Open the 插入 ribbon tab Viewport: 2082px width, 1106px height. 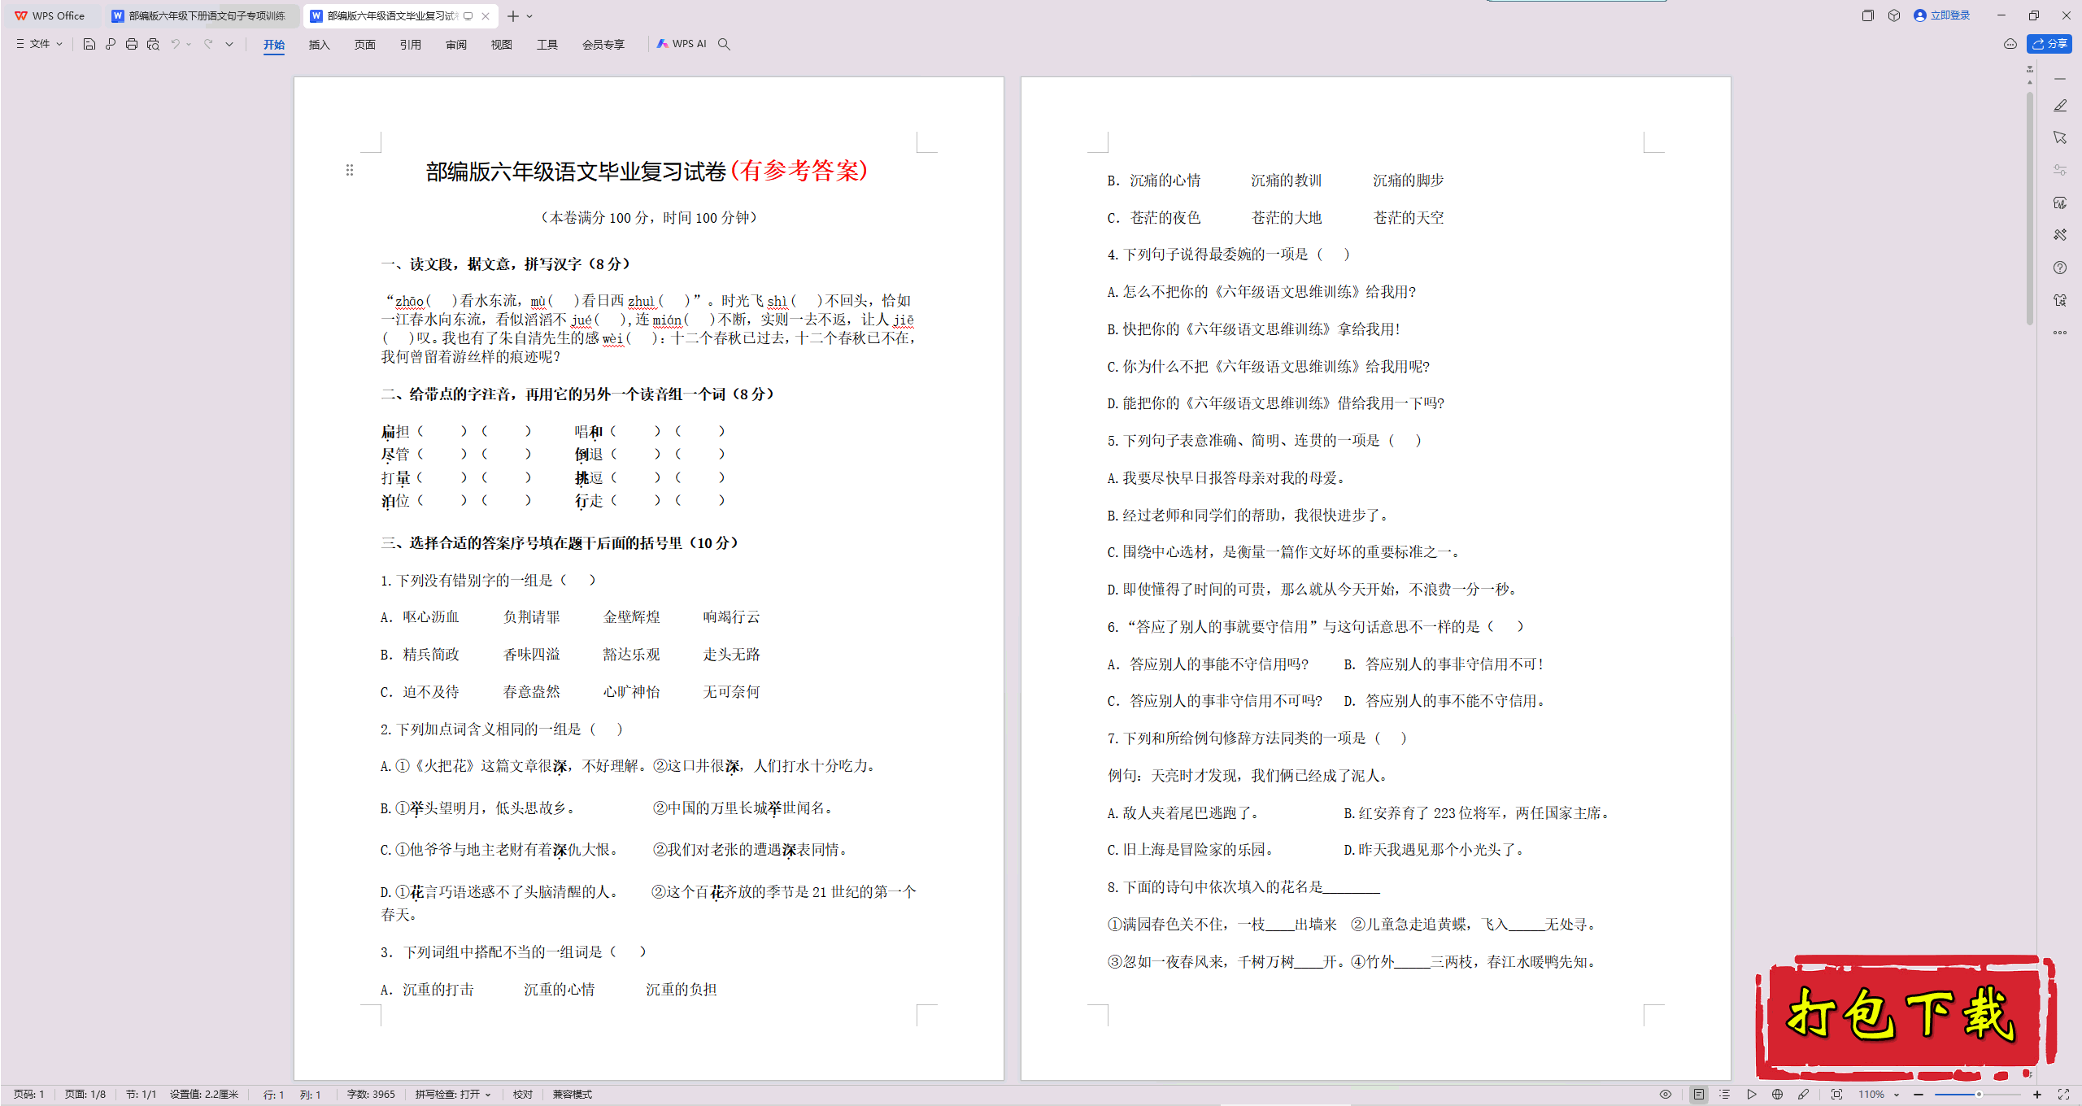click(x=319, y=44)
